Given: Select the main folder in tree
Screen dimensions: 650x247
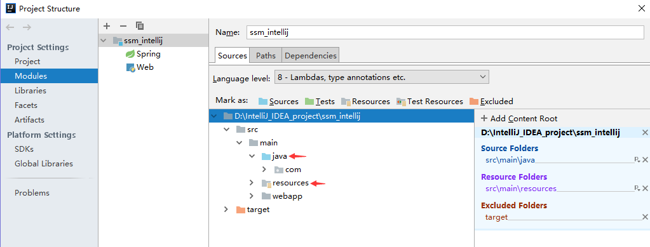Looking at the screenshot, I should coord(269,143).
